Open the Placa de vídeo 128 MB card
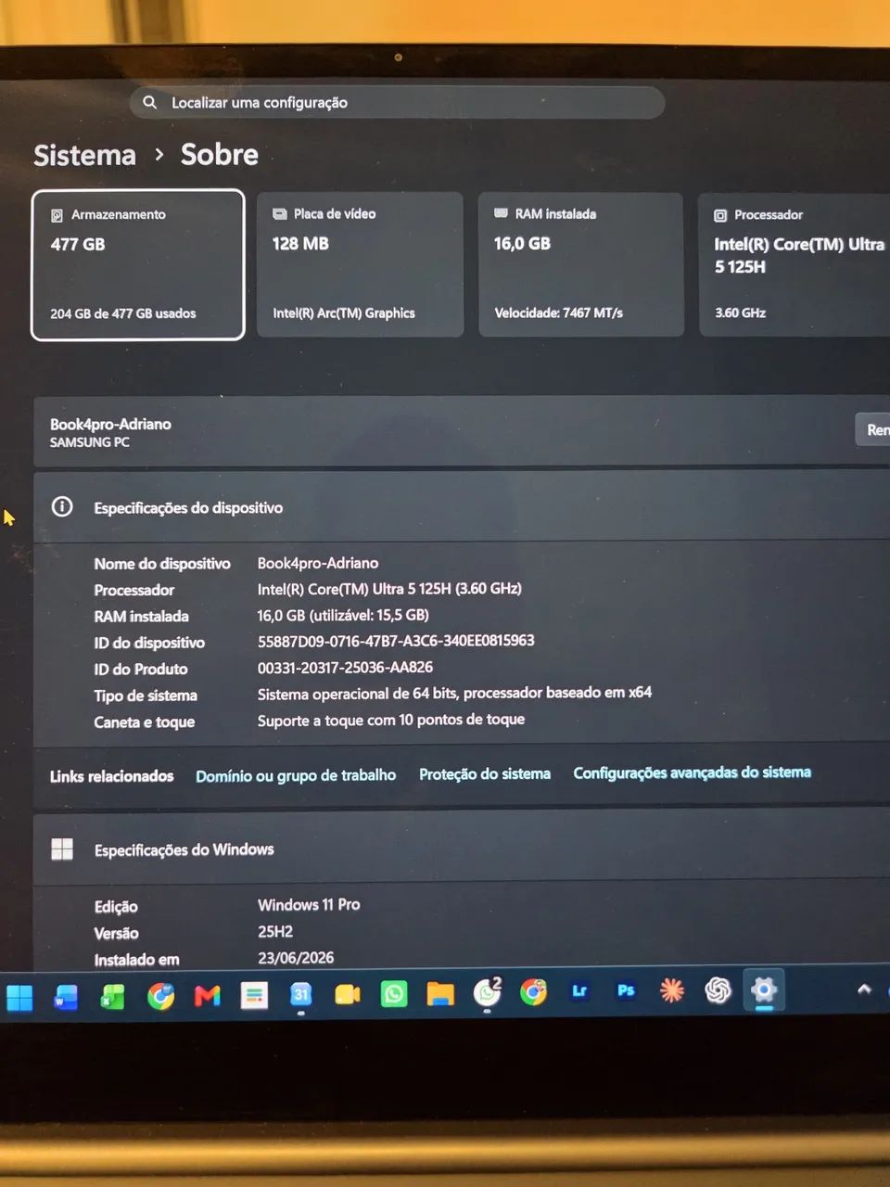890x1187 pixels. point(360,264)
